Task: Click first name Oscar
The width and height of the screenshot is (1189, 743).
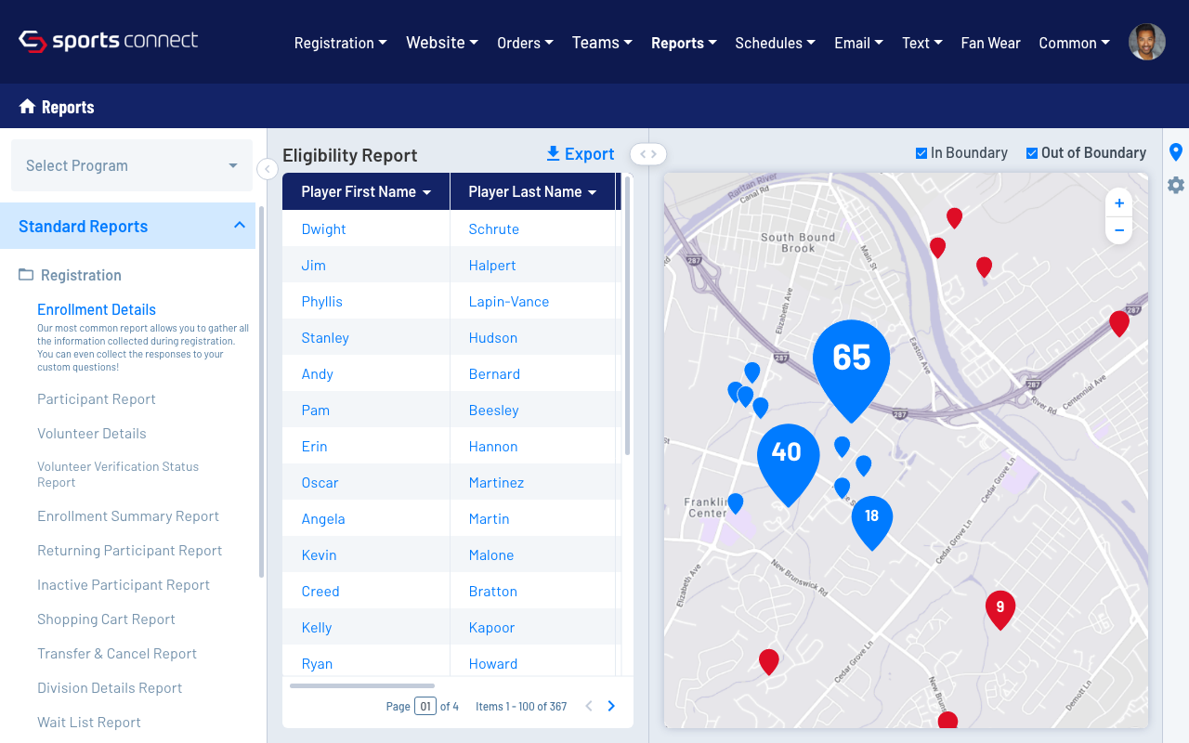Action: [x=320, y=482]
